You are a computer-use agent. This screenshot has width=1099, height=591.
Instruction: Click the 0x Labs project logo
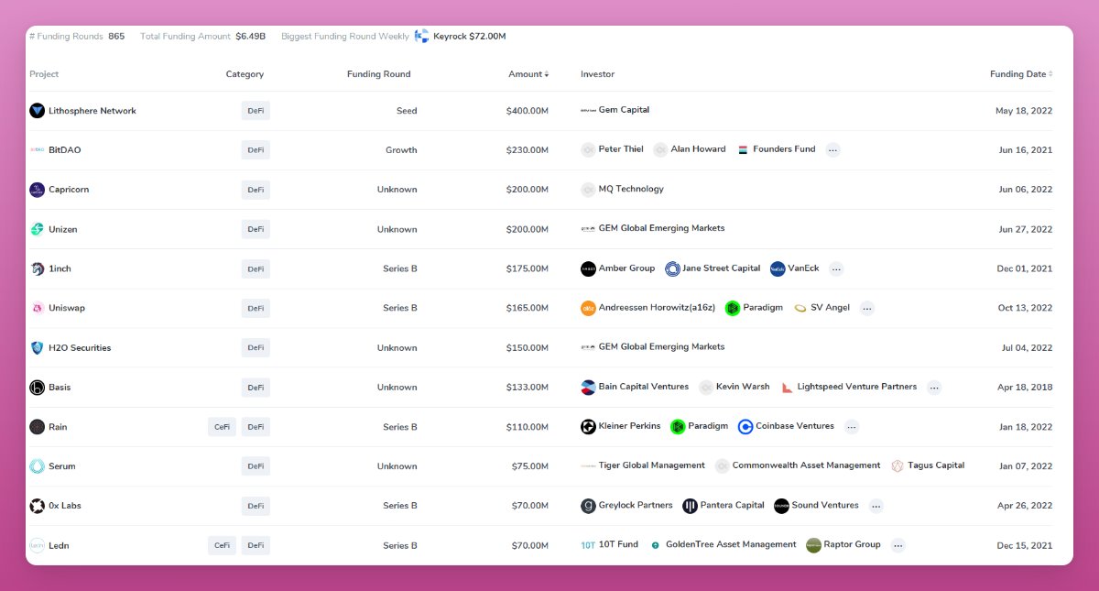[37, 506]
